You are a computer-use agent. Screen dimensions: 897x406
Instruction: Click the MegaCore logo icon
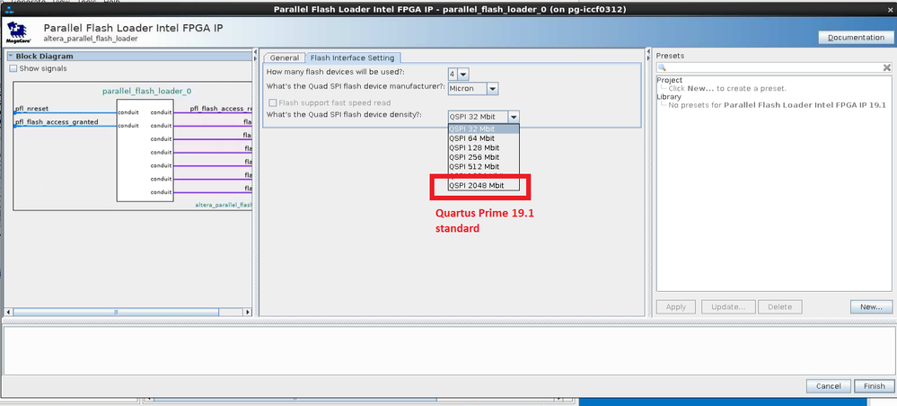point(15,31)
